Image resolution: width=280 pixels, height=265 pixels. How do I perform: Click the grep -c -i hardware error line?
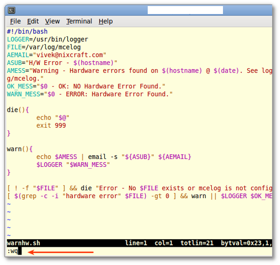140,196
